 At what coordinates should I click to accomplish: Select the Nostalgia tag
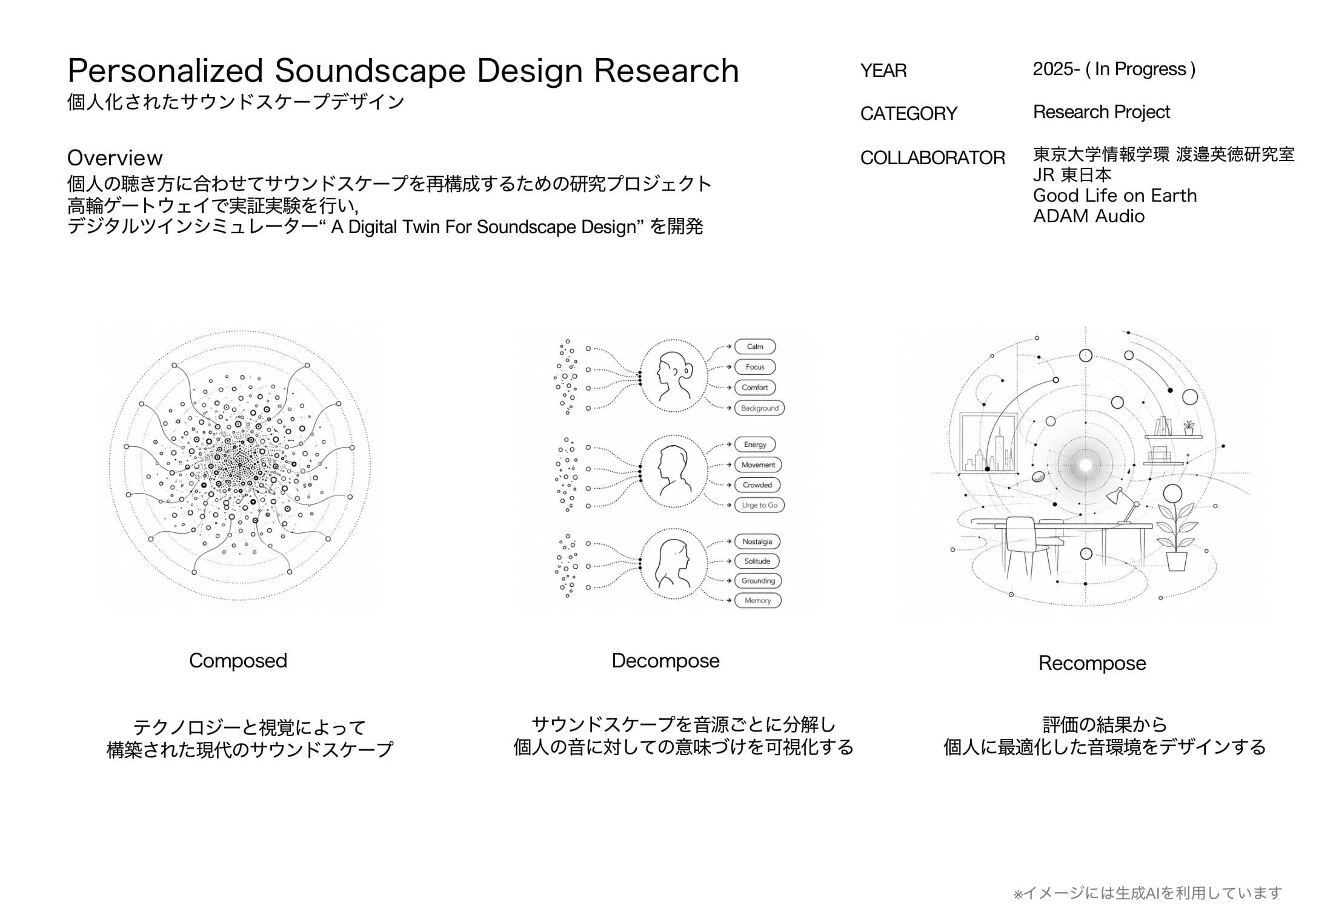(x=757, y=541)
